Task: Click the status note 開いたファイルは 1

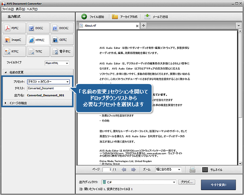Action: [106, 189]
